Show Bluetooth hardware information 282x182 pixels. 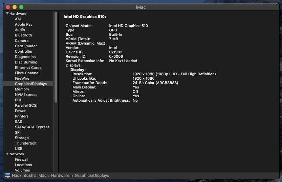click(23, 35)
